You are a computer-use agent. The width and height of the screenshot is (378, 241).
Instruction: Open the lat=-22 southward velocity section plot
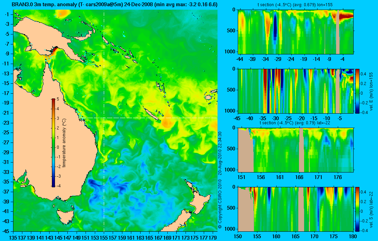(296, 209)
